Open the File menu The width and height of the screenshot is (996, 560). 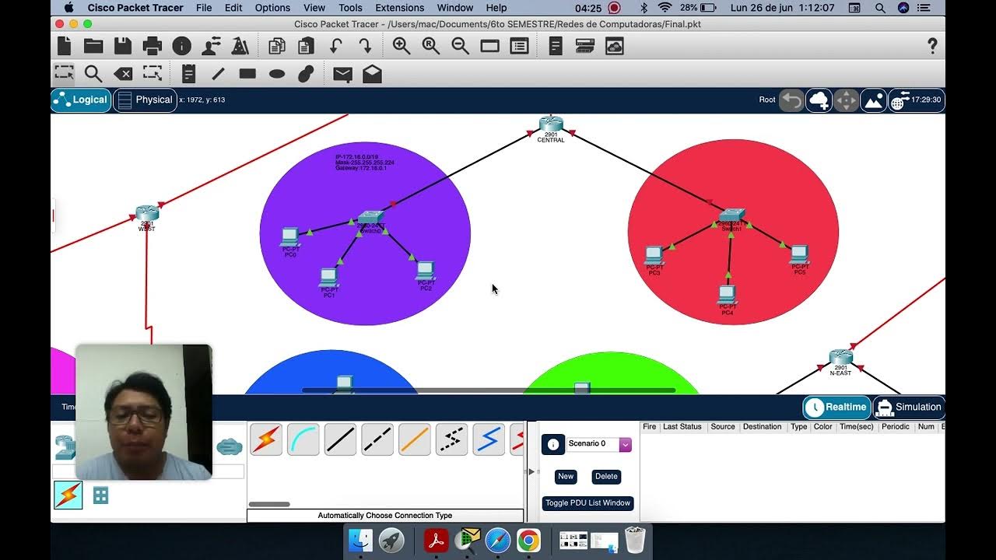pyautogui.click(x=204, y=8)
